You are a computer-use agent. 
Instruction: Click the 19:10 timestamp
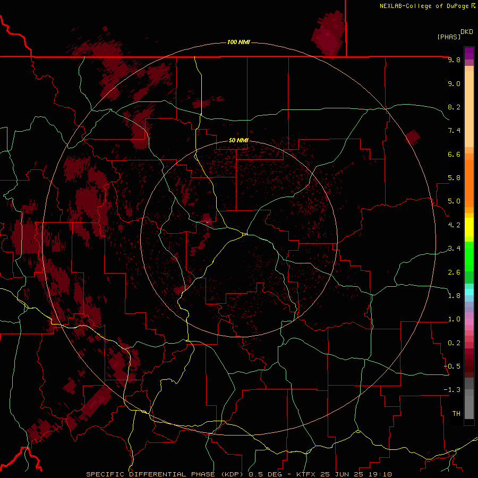pyautogui.click(x=379, y=474)
